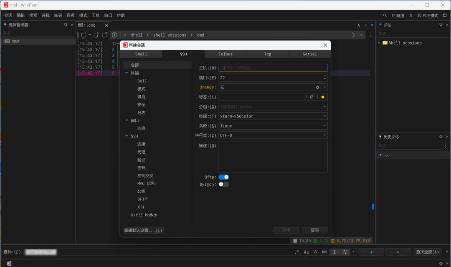Click the yellow tag color swatch
Image resolution: width=451 pixels, height=267 pixels.
pyautogui.click(x=323, y=97)
